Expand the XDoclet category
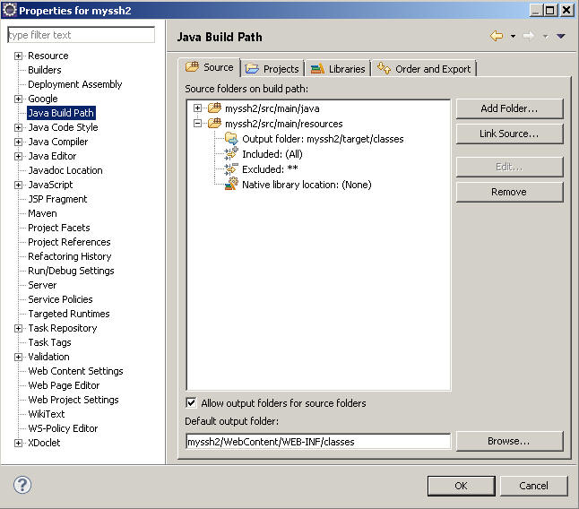 (x=18, y=443)
